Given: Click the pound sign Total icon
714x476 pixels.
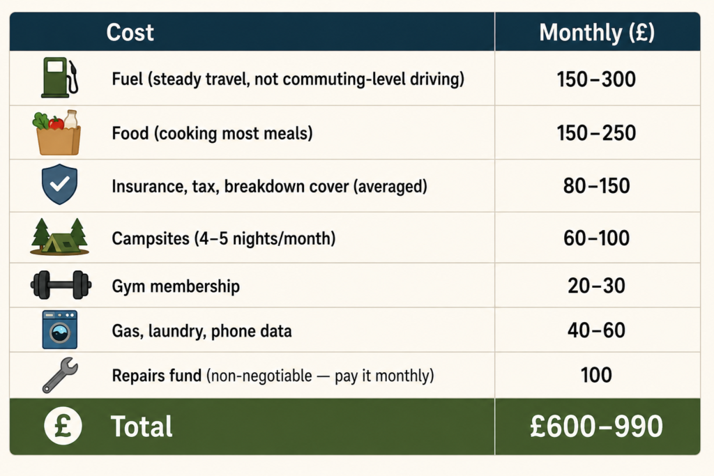Looking at the screenshot, I should click(x=63, y=426).
